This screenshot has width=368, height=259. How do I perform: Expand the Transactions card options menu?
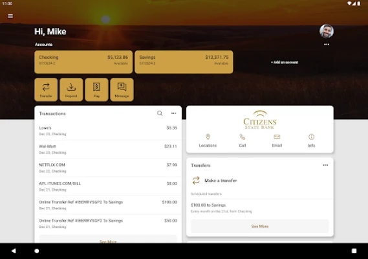174,113
